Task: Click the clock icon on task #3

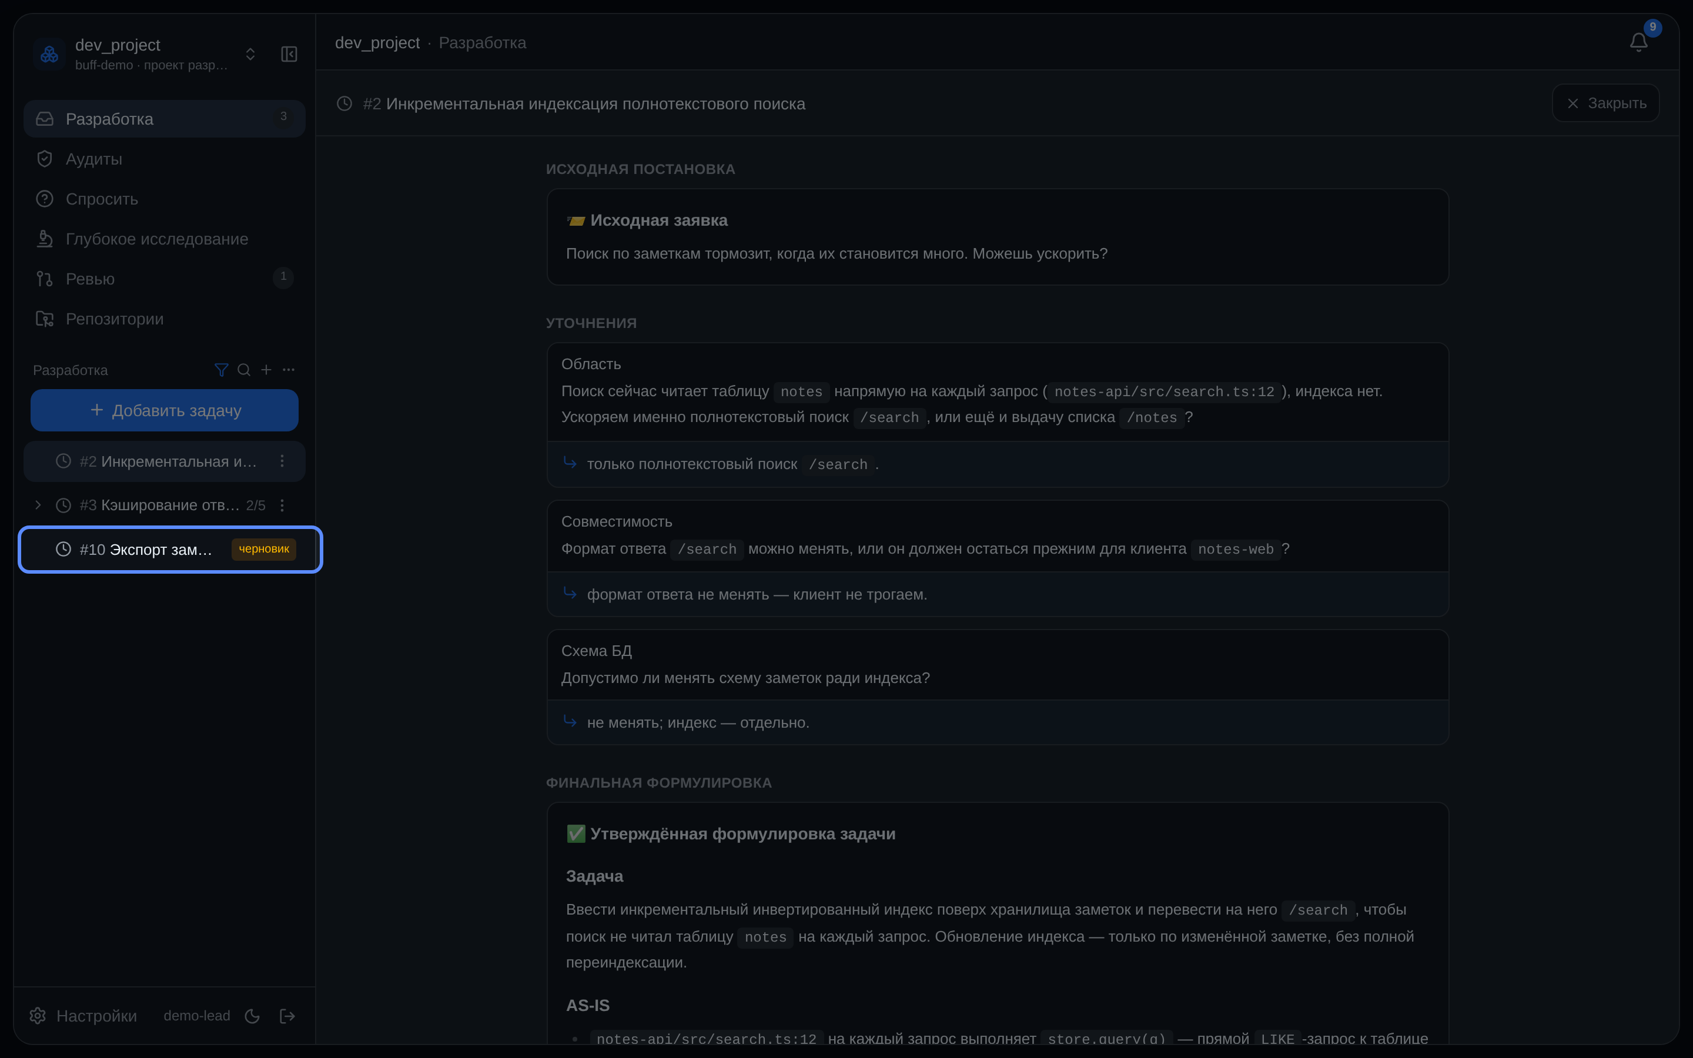Action: click(x=63, y=505)
